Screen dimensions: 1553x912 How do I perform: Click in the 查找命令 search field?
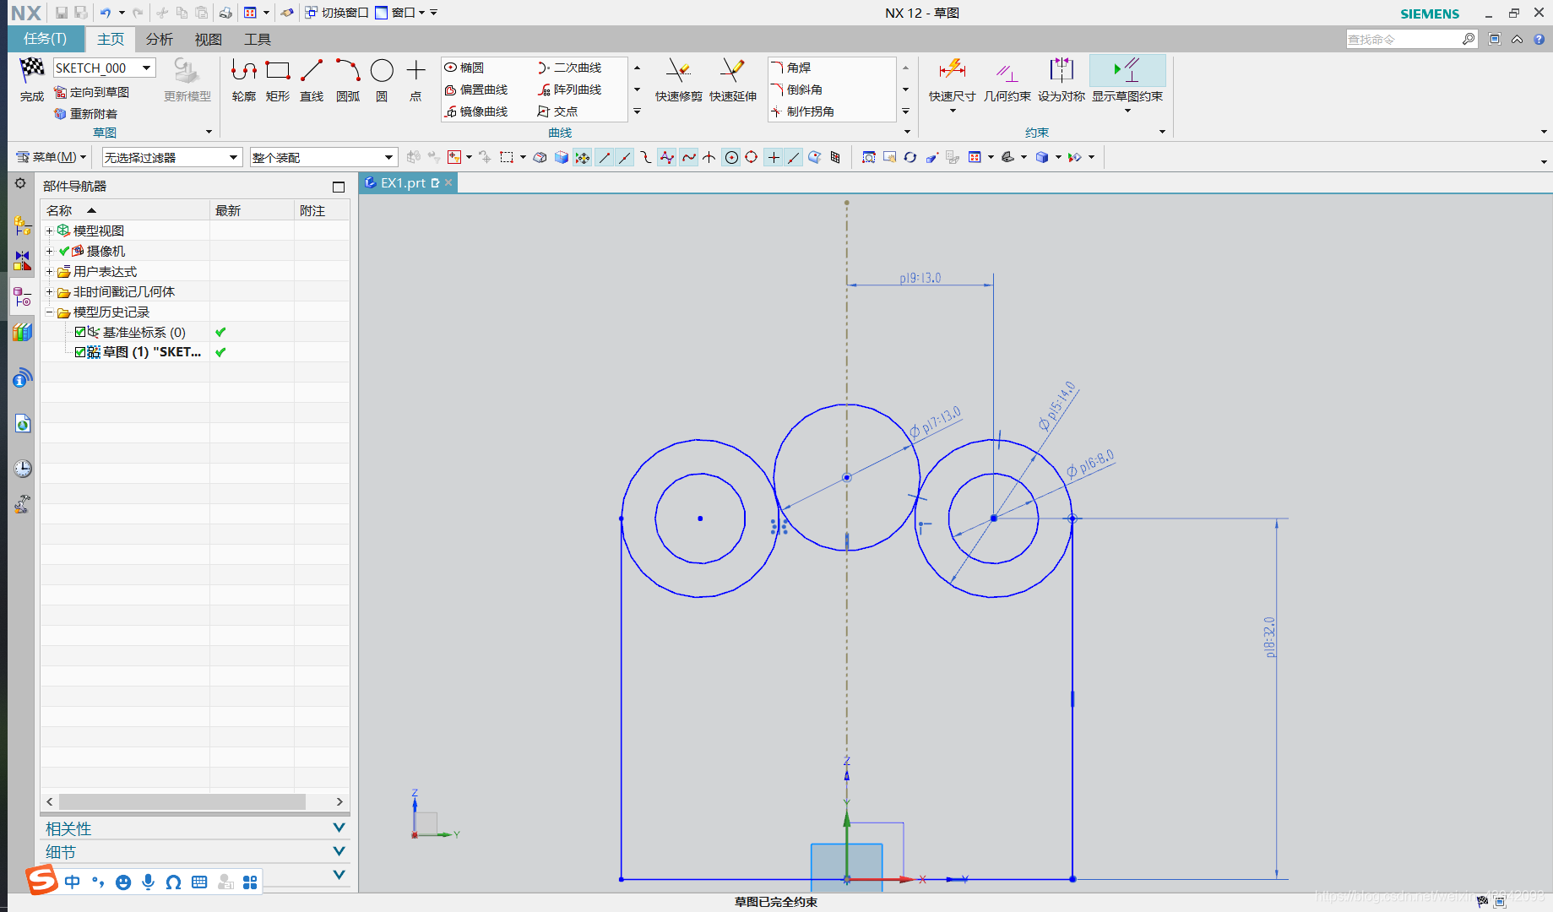1404,39
